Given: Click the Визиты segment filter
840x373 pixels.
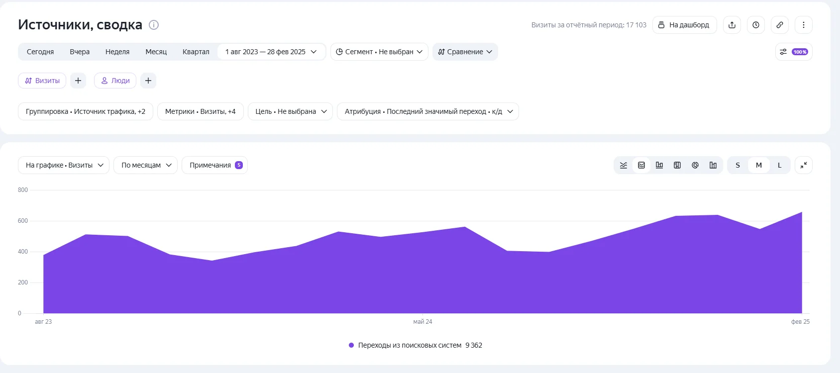Looking at the screenshot, I should click(42, 81).
